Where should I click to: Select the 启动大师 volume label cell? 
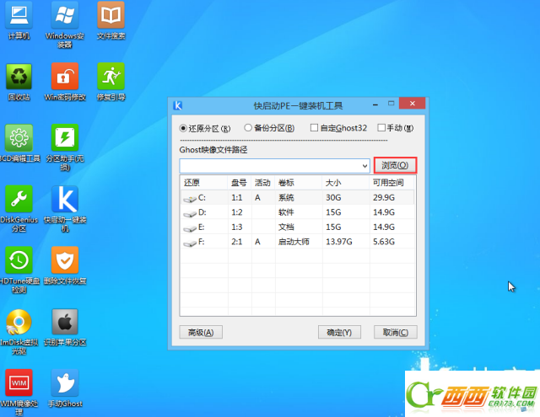tap(294, 242)
